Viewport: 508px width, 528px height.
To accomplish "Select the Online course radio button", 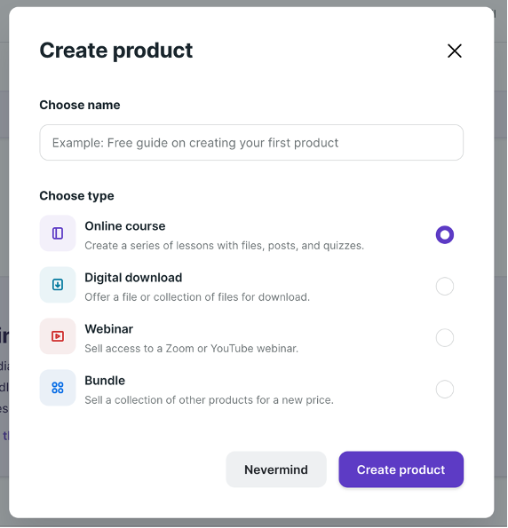I will [445, 234].
